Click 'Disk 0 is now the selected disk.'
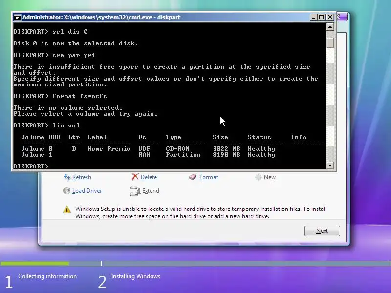Viewport: 391px width, 293px height. (76, 43)
